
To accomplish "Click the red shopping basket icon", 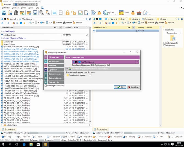I will pos(139,13).
